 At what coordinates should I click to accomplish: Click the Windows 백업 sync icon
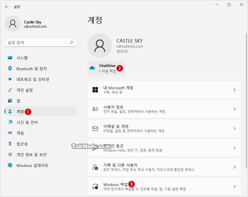(95, 187)
